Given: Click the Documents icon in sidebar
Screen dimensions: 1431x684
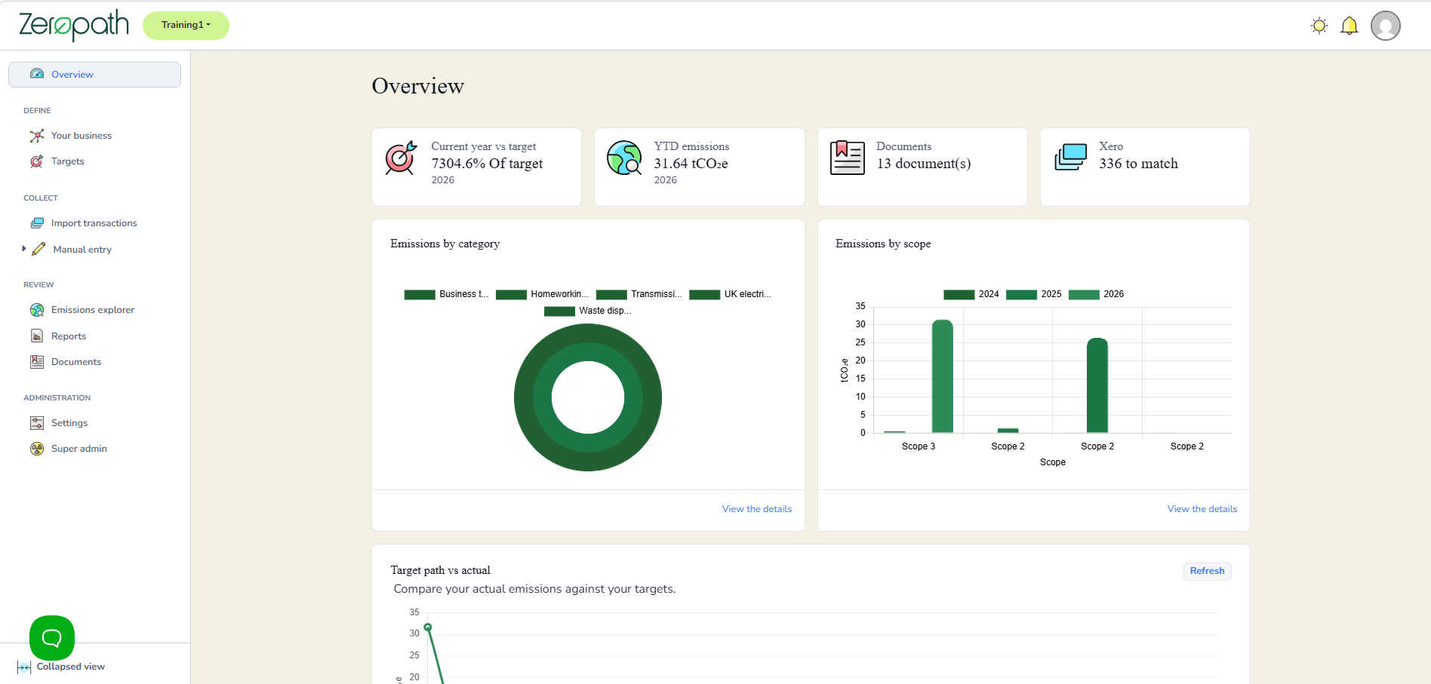Looking at the screenshot, I should point(37,362).
